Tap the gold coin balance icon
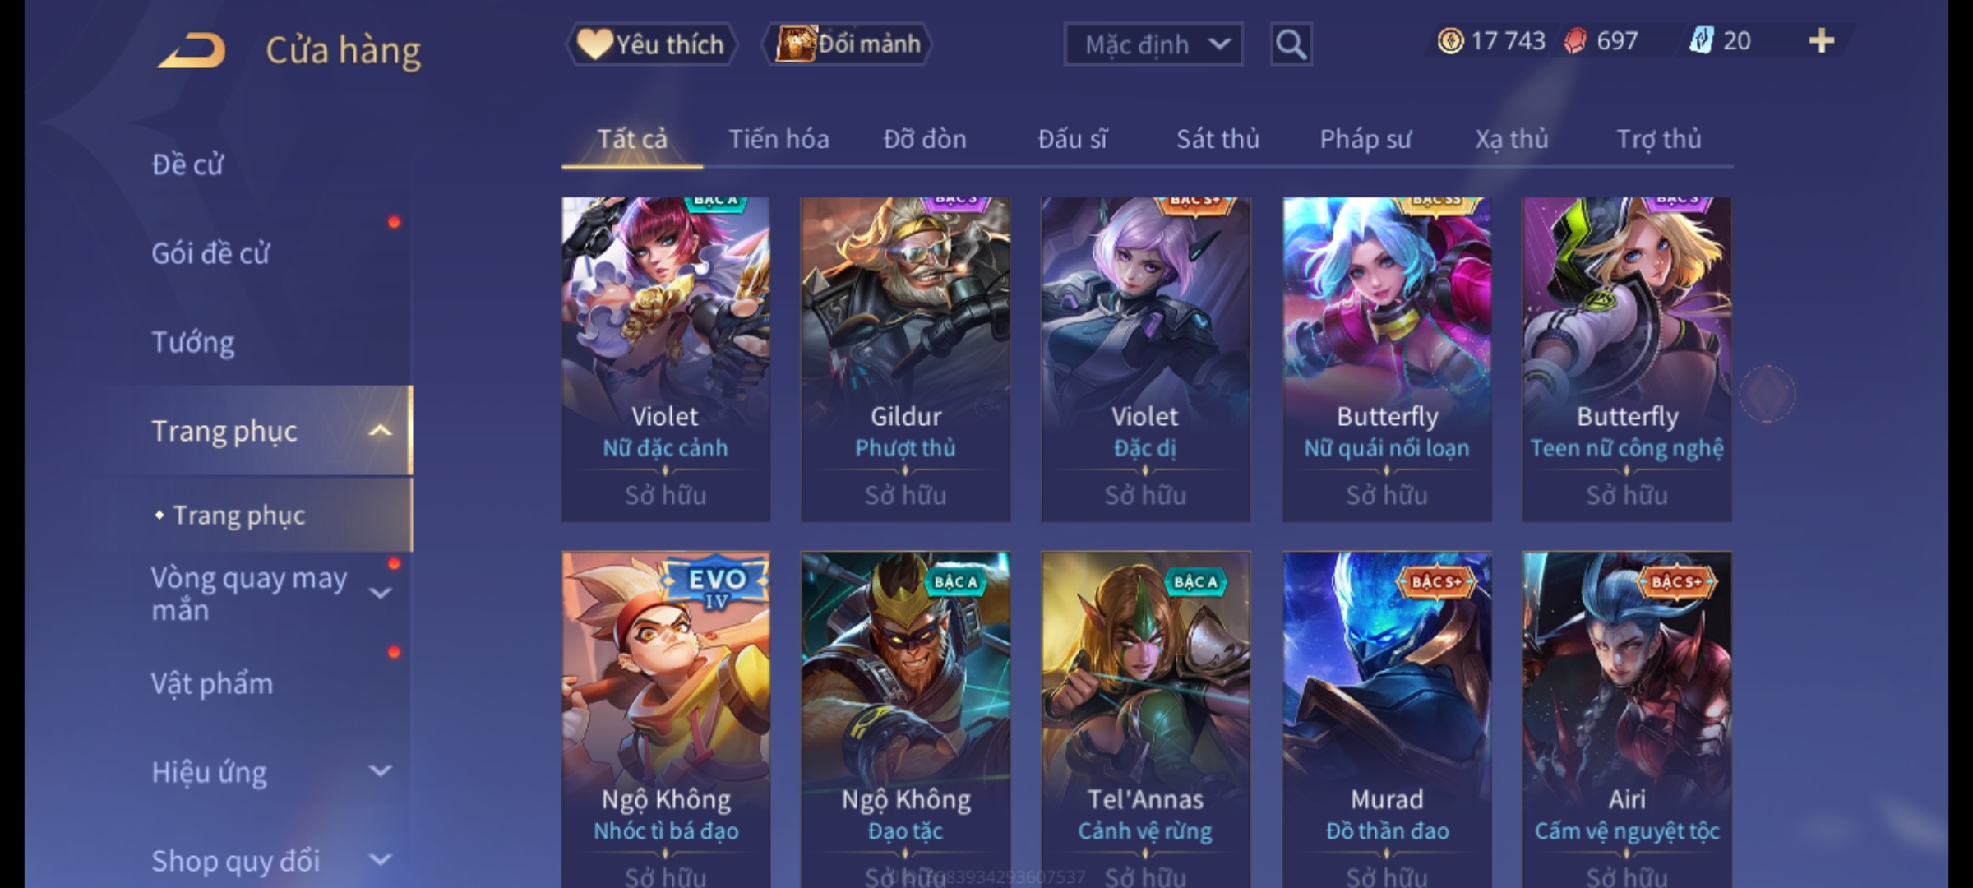Image resolution: width=1973 pixels, height=888 pixels. point(1450,40)
